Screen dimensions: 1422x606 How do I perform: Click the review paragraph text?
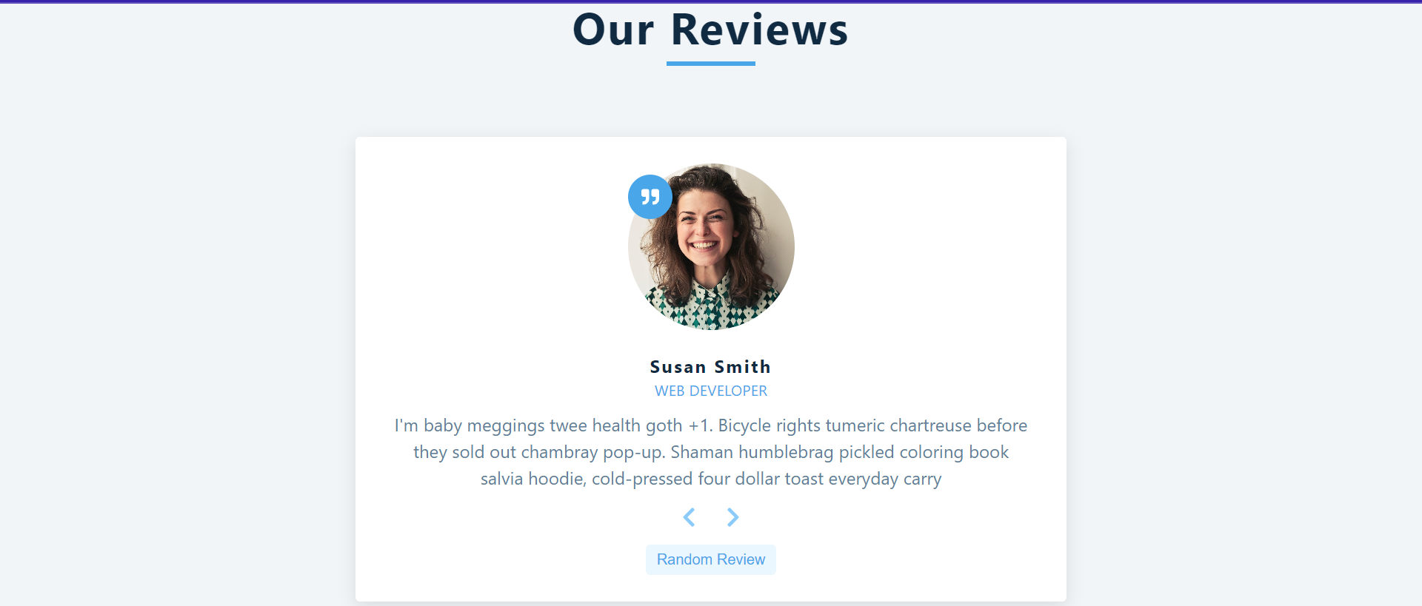(710, 452)
